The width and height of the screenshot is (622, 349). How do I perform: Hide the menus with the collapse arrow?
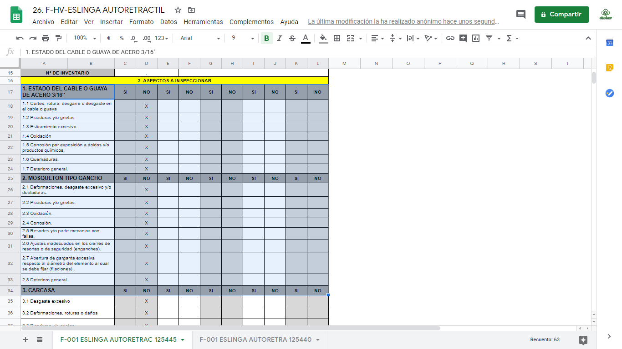[588, 38]
